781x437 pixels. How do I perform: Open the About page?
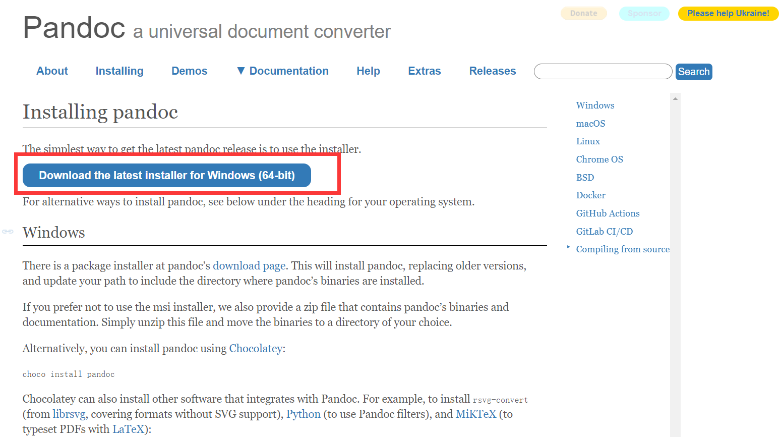pos(52,71)
